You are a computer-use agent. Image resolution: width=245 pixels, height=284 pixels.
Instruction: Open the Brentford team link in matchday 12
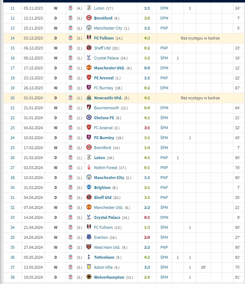coord(103,18)
